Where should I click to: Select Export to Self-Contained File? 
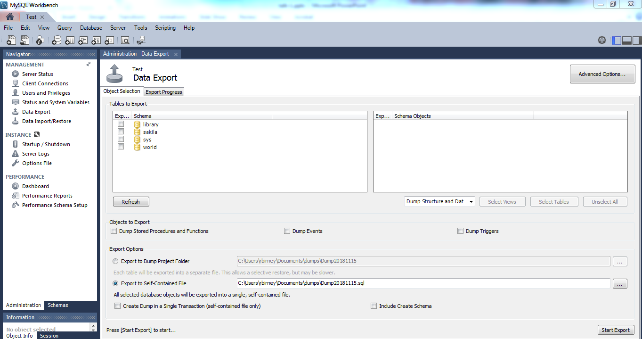pos(115,283)
